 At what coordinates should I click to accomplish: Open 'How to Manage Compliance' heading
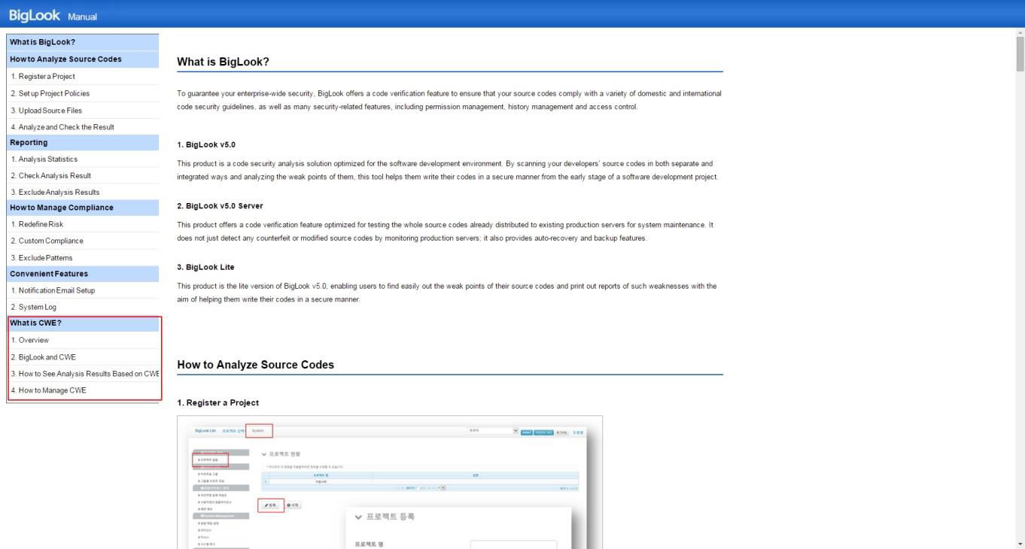pos(83,208)
